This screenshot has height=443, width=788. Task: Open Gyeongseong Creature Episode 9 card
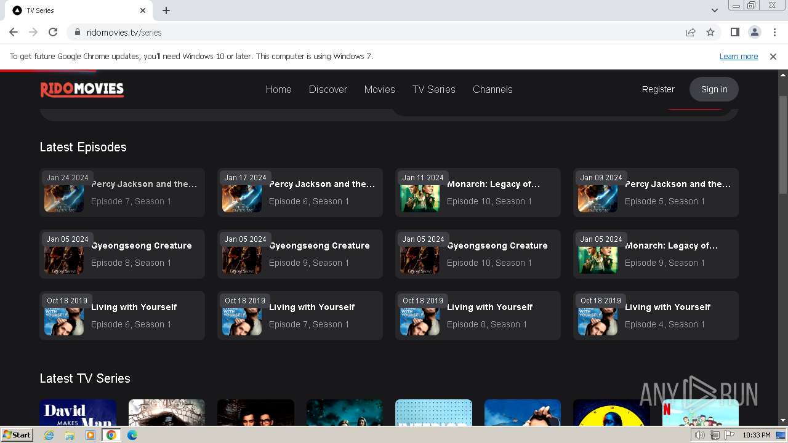pos(300,254)
